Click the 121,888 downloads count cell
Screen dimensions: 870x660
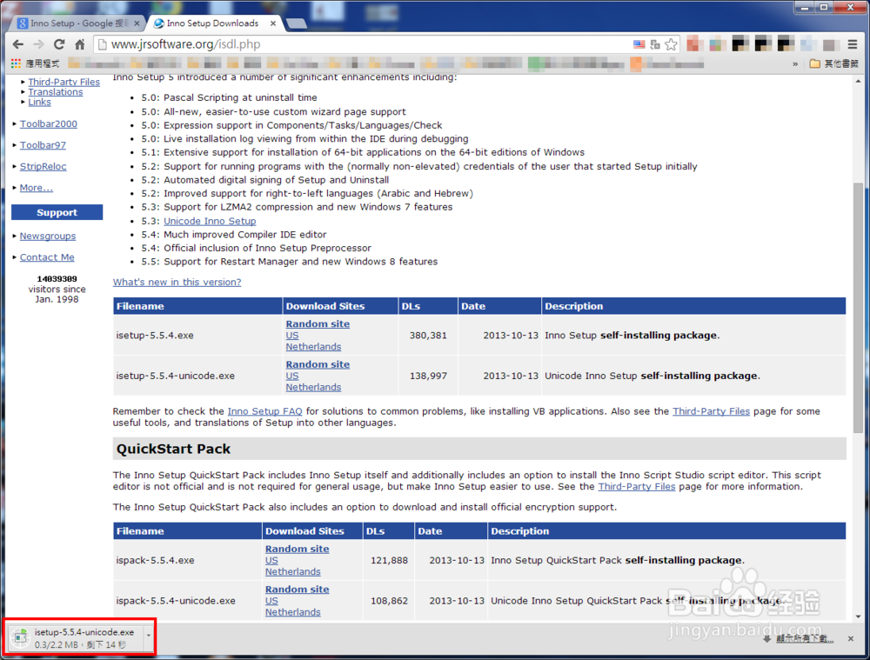pos(389,561)
